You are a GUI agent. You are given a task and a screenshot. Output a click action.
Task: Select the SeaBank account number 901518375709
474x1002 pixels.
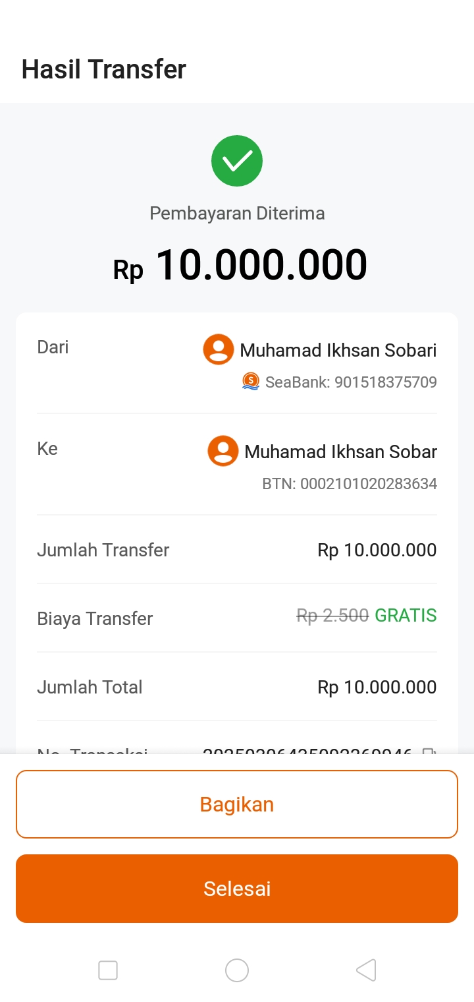[385, 382]
